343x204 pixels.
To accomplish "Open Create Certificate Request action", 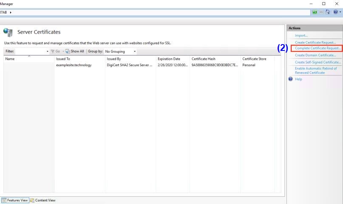I will [x=315, y=42].
